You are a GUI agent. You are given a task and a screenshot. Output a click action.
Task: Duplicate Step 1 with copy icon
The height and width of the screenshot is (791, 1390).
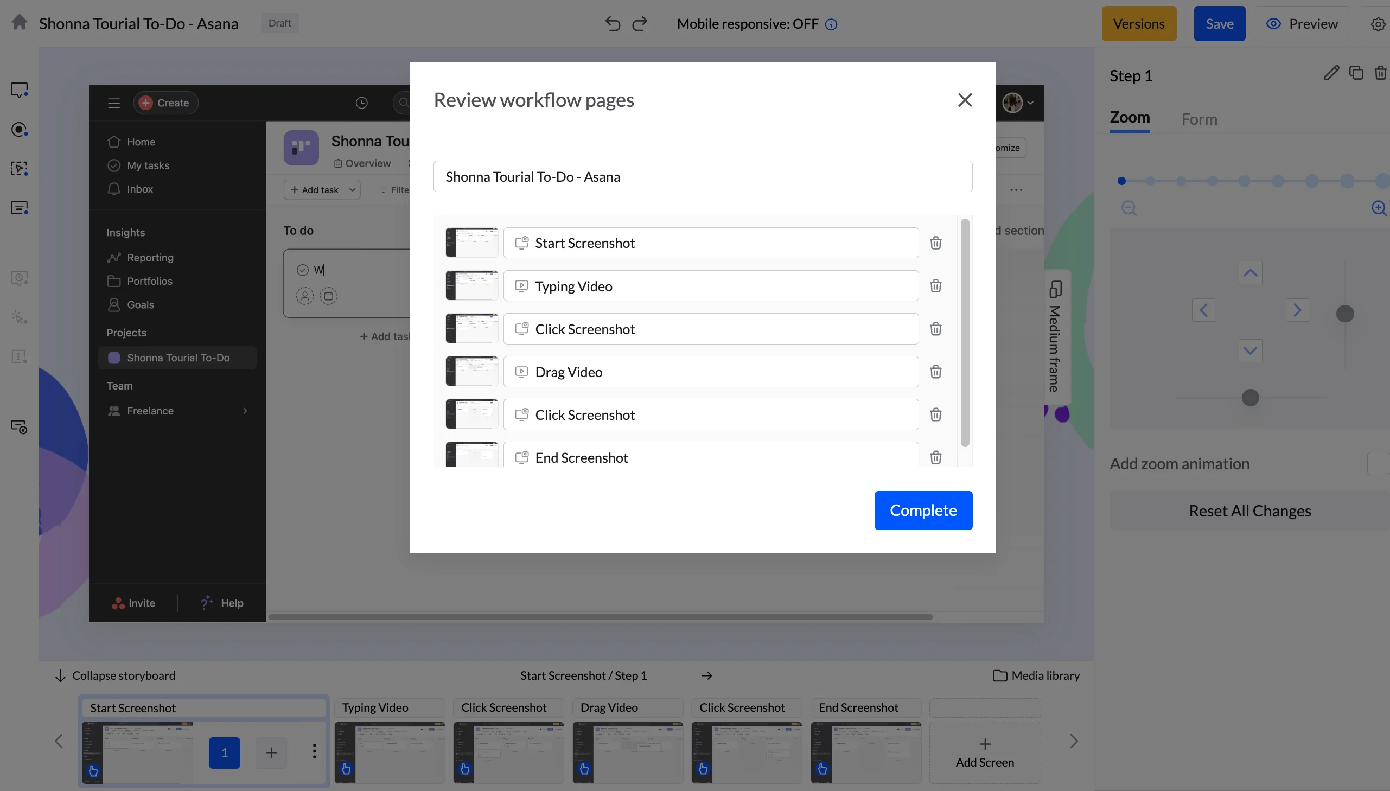coord(1356,73)
